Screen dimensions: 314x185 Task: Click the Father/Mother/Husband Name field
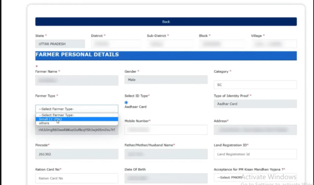(x=166, y=154)
